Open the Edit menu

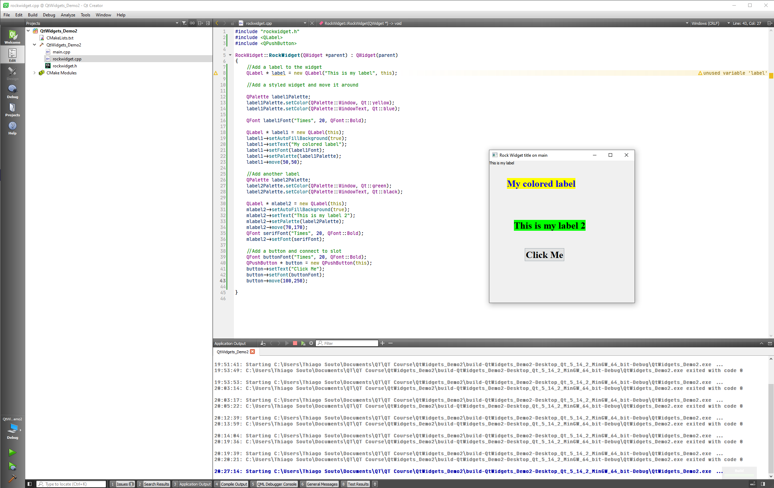point(19,15)
